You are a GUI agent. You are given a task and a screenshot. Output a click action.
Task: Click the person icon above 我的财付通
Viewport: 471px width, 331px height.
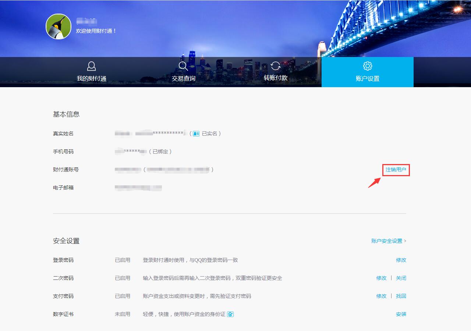click(91, 66)
